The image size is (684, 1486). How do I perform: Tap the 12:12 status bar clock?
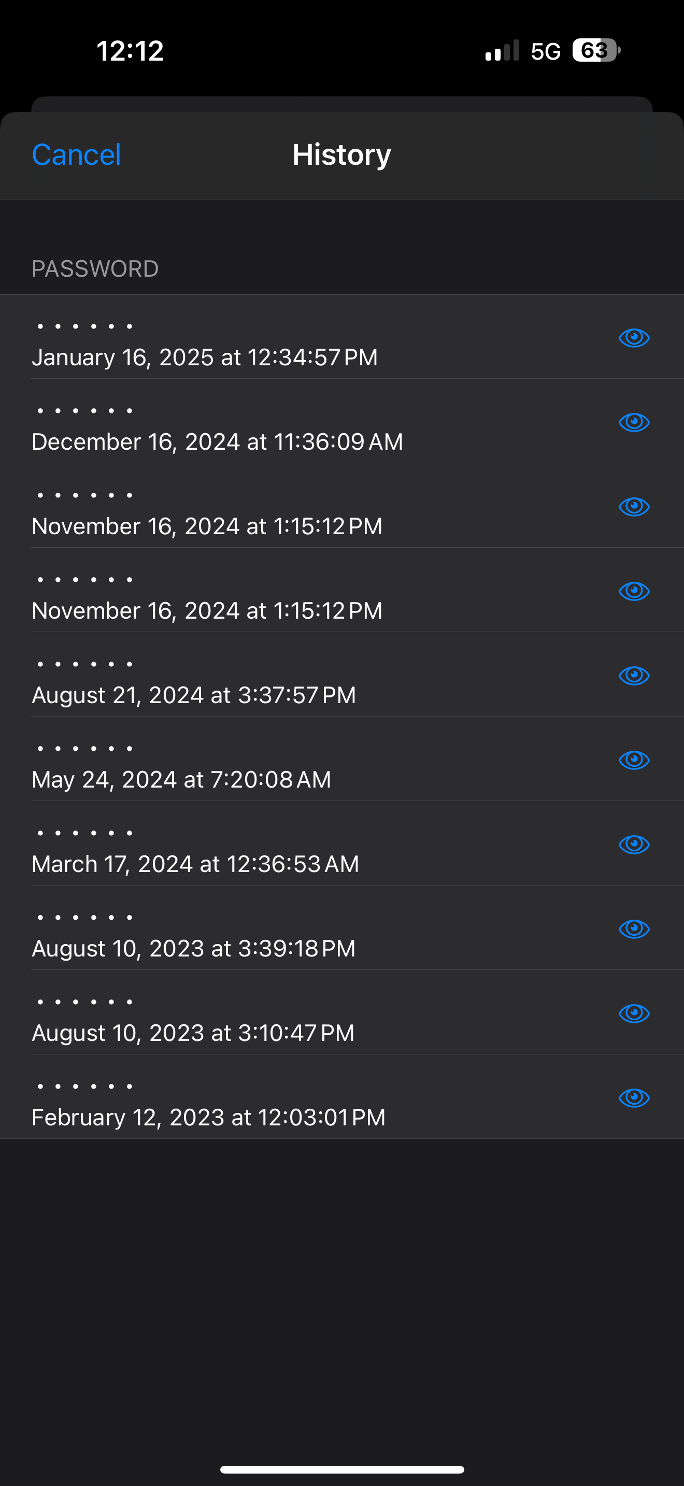click(x=131, y=51)
